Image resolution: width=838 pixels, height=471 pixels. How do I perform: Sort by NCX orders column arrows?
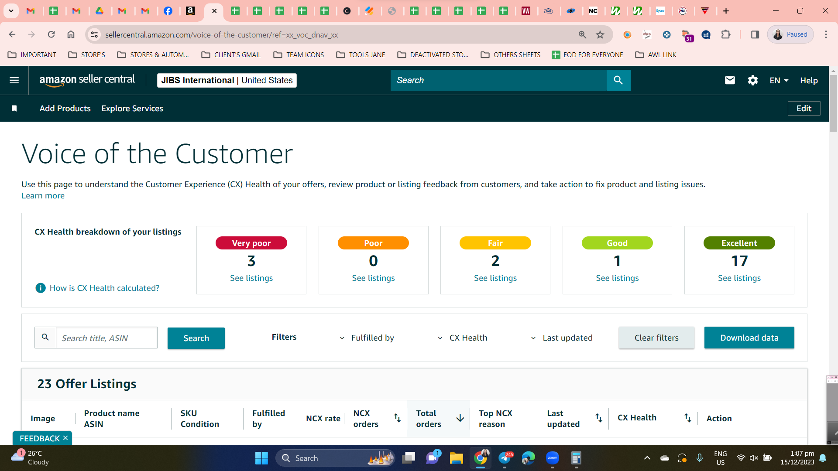(397, 418)
